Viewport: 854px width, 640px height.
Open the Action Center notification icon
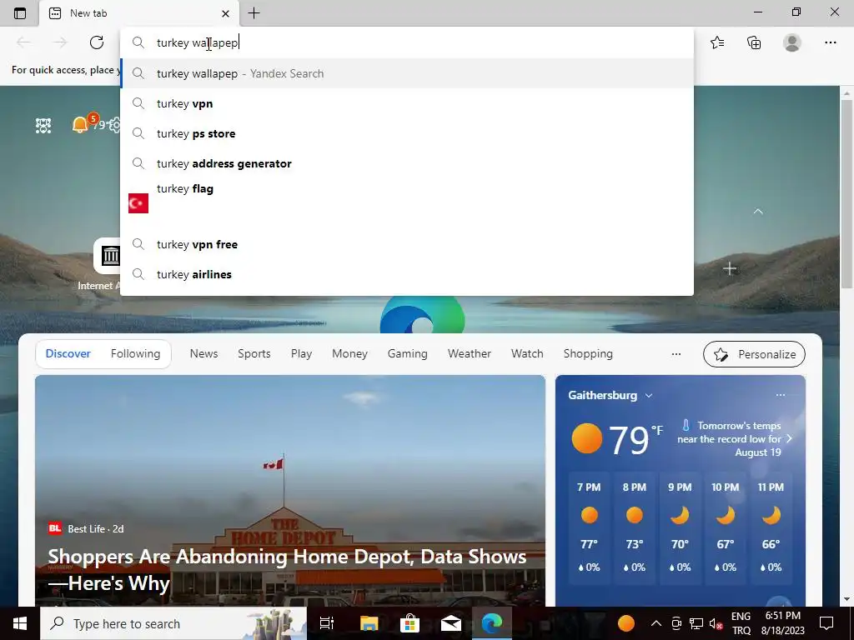[826, 623]
